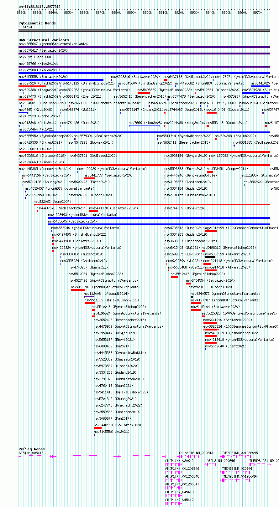Screen dimensions: 279x507
Task: Click the nsv435923 (Korbel2007) label
Action: [x=39, y=116]
